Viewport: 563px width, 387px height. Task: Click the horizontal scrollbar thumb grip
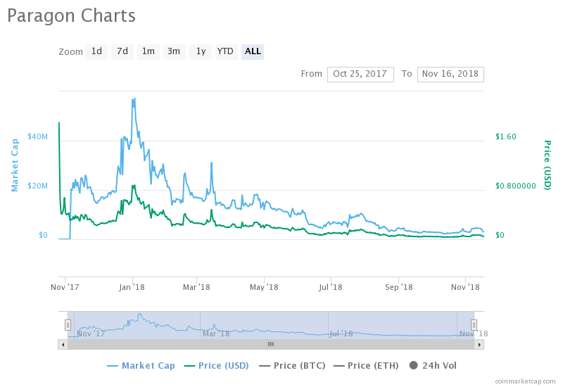pyautogui.click(x=270, y=345)
